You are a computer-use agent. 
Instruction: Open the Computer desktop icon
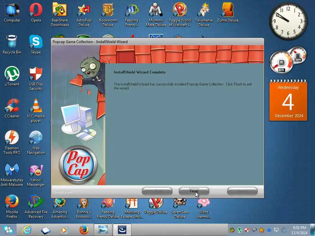point(12,13)
